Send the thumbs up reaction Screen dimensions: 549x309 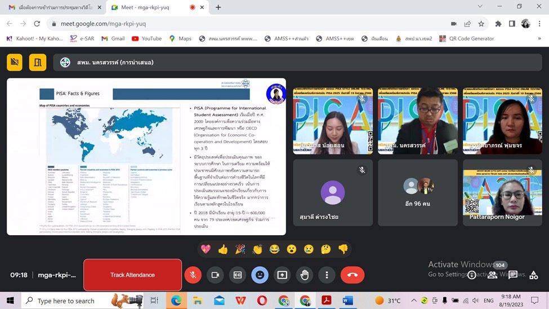click(x=223, y=249)
